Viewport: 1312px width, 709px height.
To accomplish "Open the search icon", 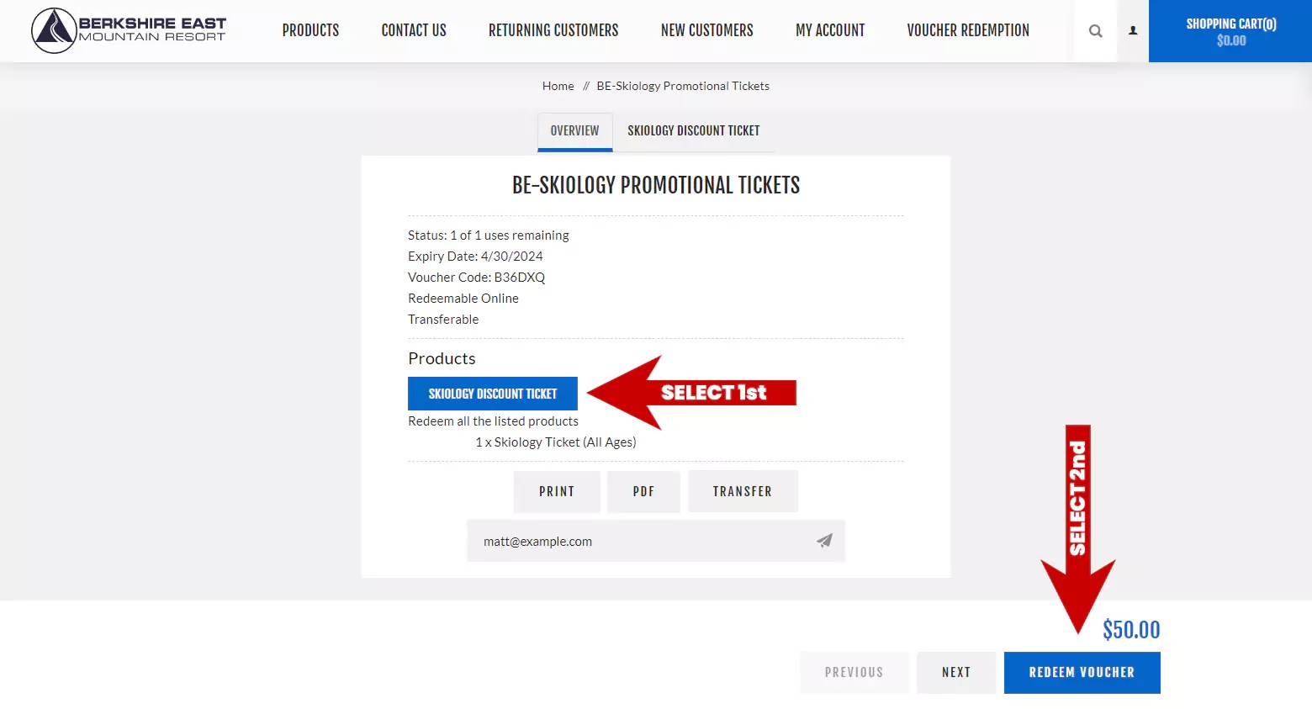I will pyautogui.click(x=1095, y=30).
